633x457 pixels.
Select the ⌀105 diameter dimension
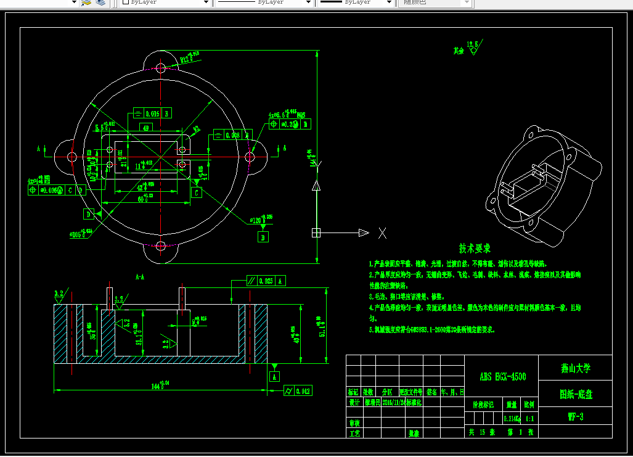coord(81,234)
